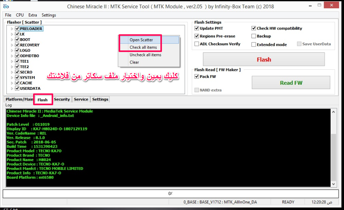Enable the Backup checkbox

tap(254, 36)
